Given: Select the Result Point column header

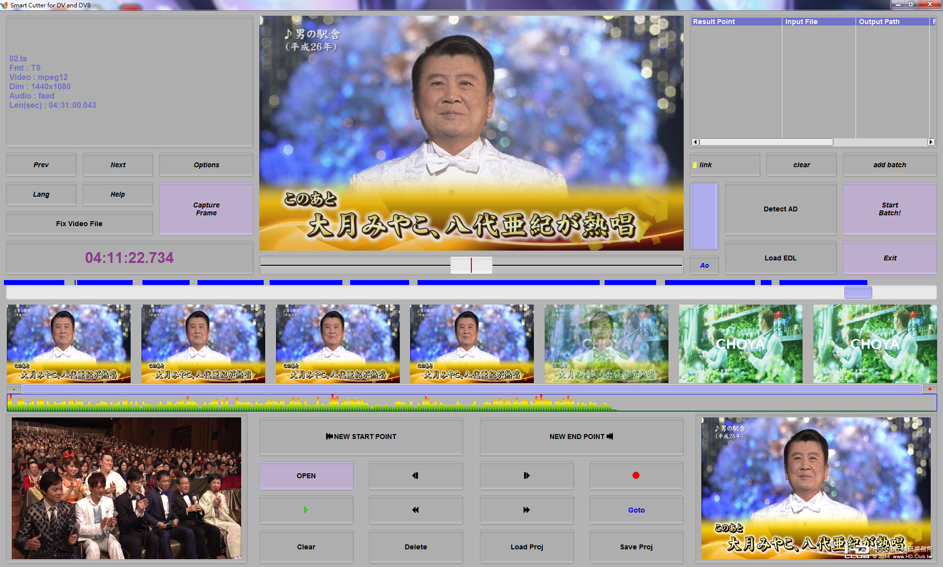Looking at the screenshot, I should pyautogui.click(x=735, y=22).
